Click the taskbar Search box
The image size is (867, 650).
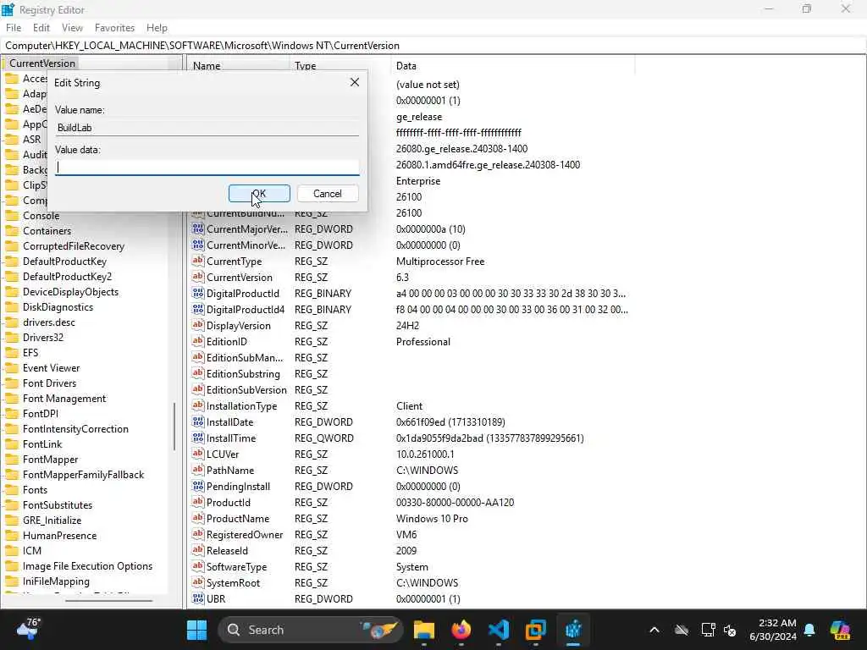pos(311,630)
